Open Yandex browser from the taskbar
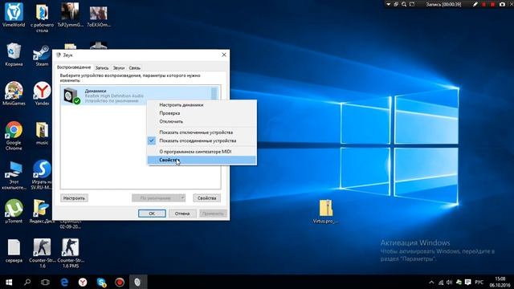Image resolution: width=514 pixels, height=289 pixels. (83, 282)
